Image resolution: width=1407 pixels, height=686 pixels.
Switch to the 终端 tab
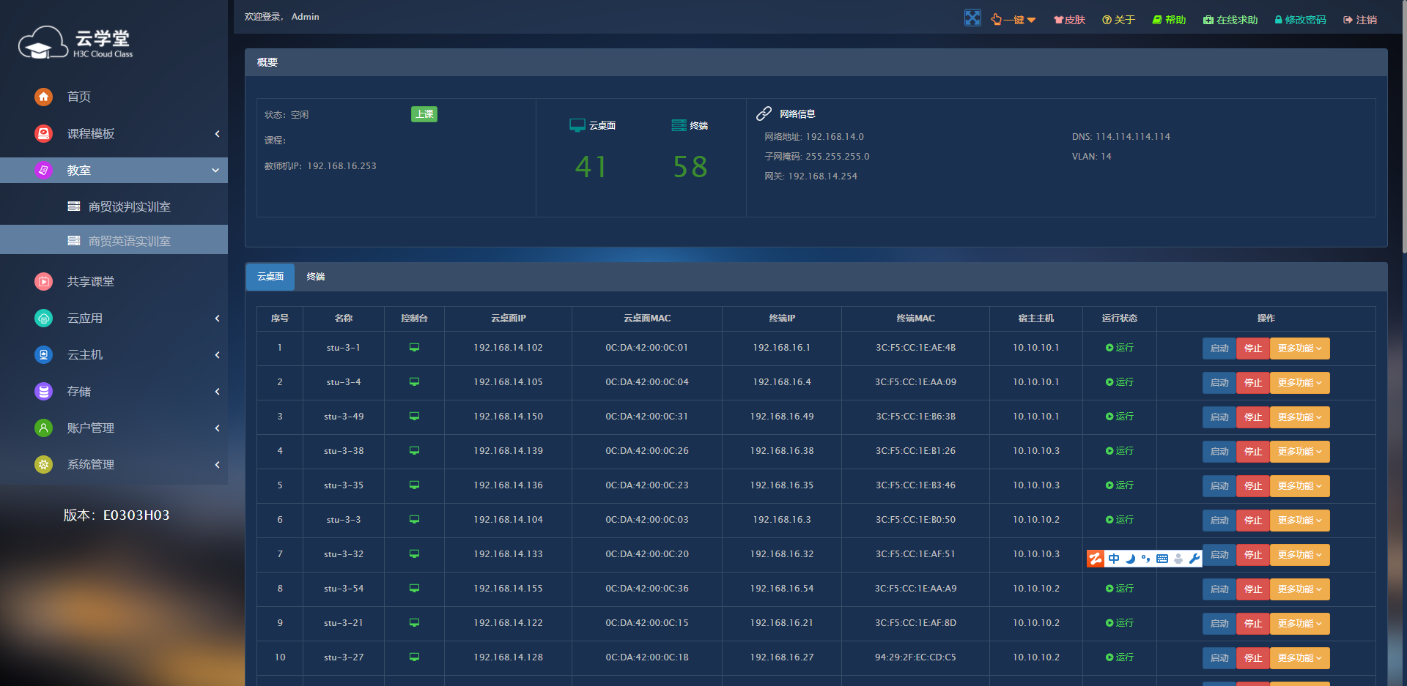click(x=316, y=277)
